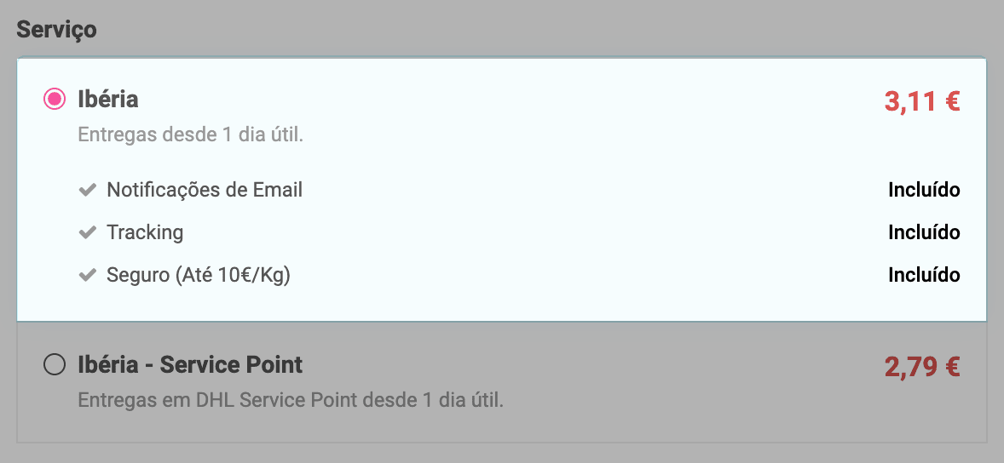Click the 3,11 € price
The image size is (1004, 463).
[x=922, y=102]
